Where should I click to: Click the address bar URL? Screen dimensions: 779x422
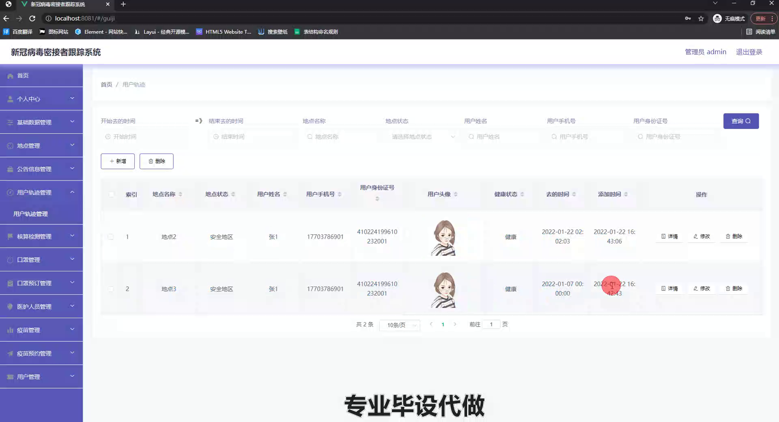(x=85, y=18)
